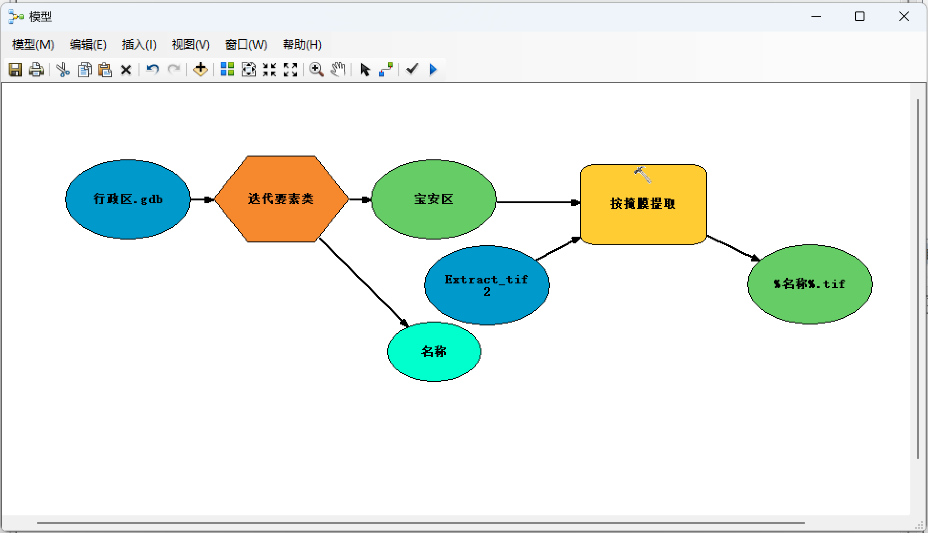Validate the entire model with the checkmark
Screen dimensions: 928x533
click(x=411, y=70)
